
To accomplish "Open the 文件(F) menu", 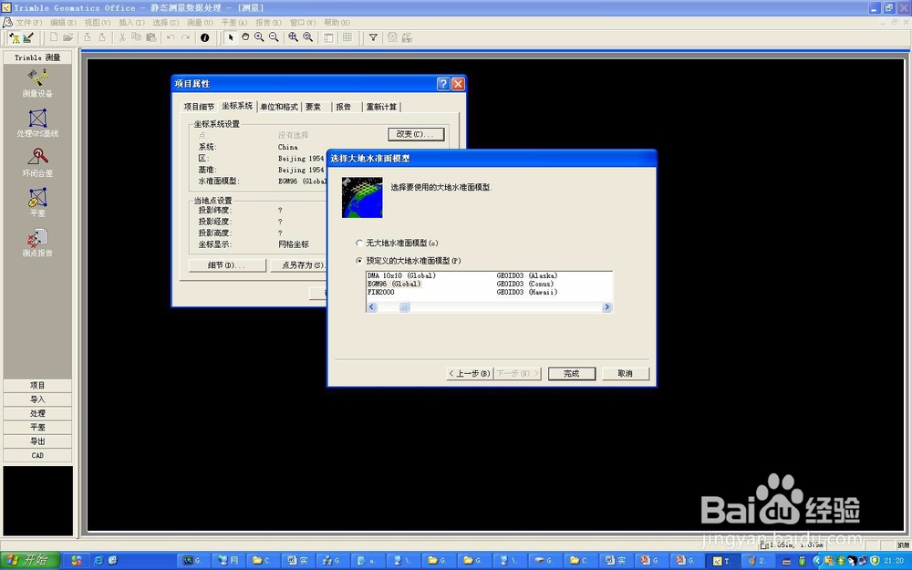I will 28,23.
